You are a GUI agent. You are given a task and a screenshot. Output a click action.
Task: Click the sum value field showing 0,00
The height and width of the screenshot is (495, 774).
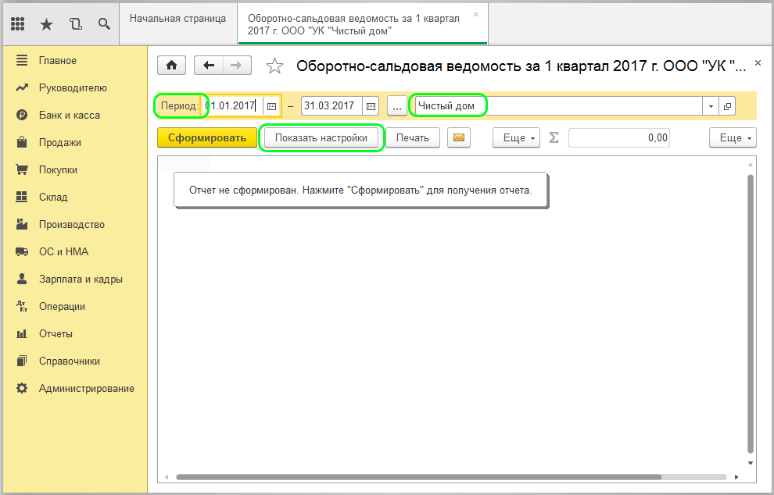(x=618, y=138)
